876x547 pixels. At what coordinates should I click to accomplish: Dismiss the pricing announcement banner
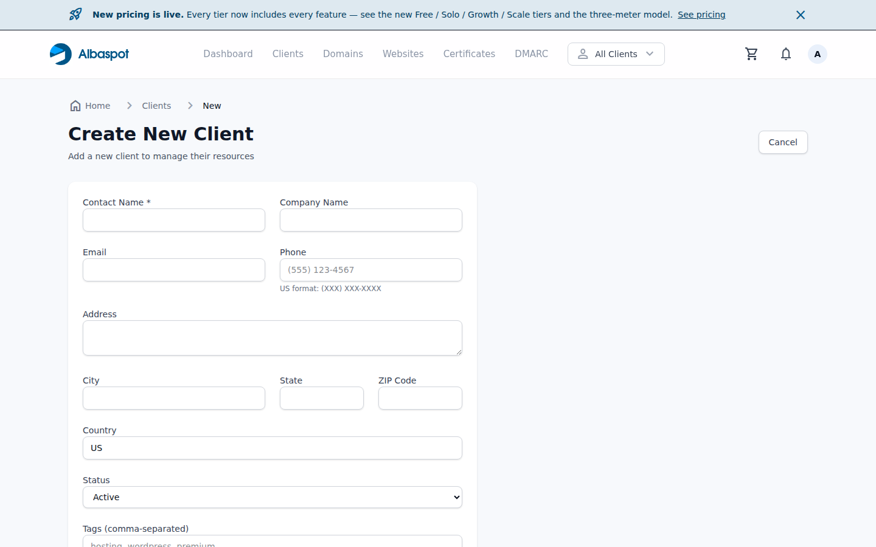(801, 15)
